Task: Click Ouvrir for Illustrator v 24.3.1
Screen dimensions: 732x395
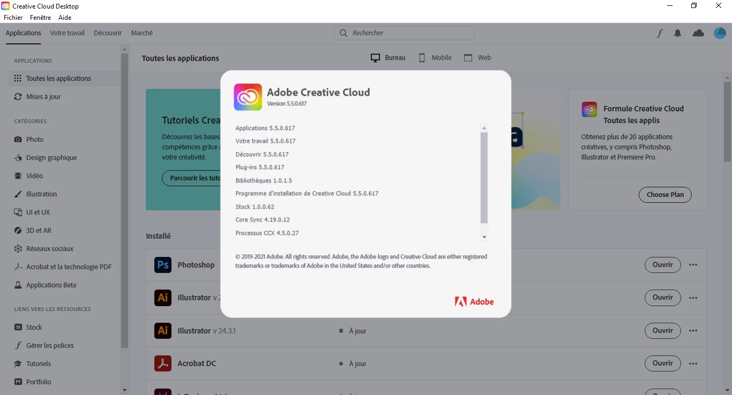Action: click(663, 331)
